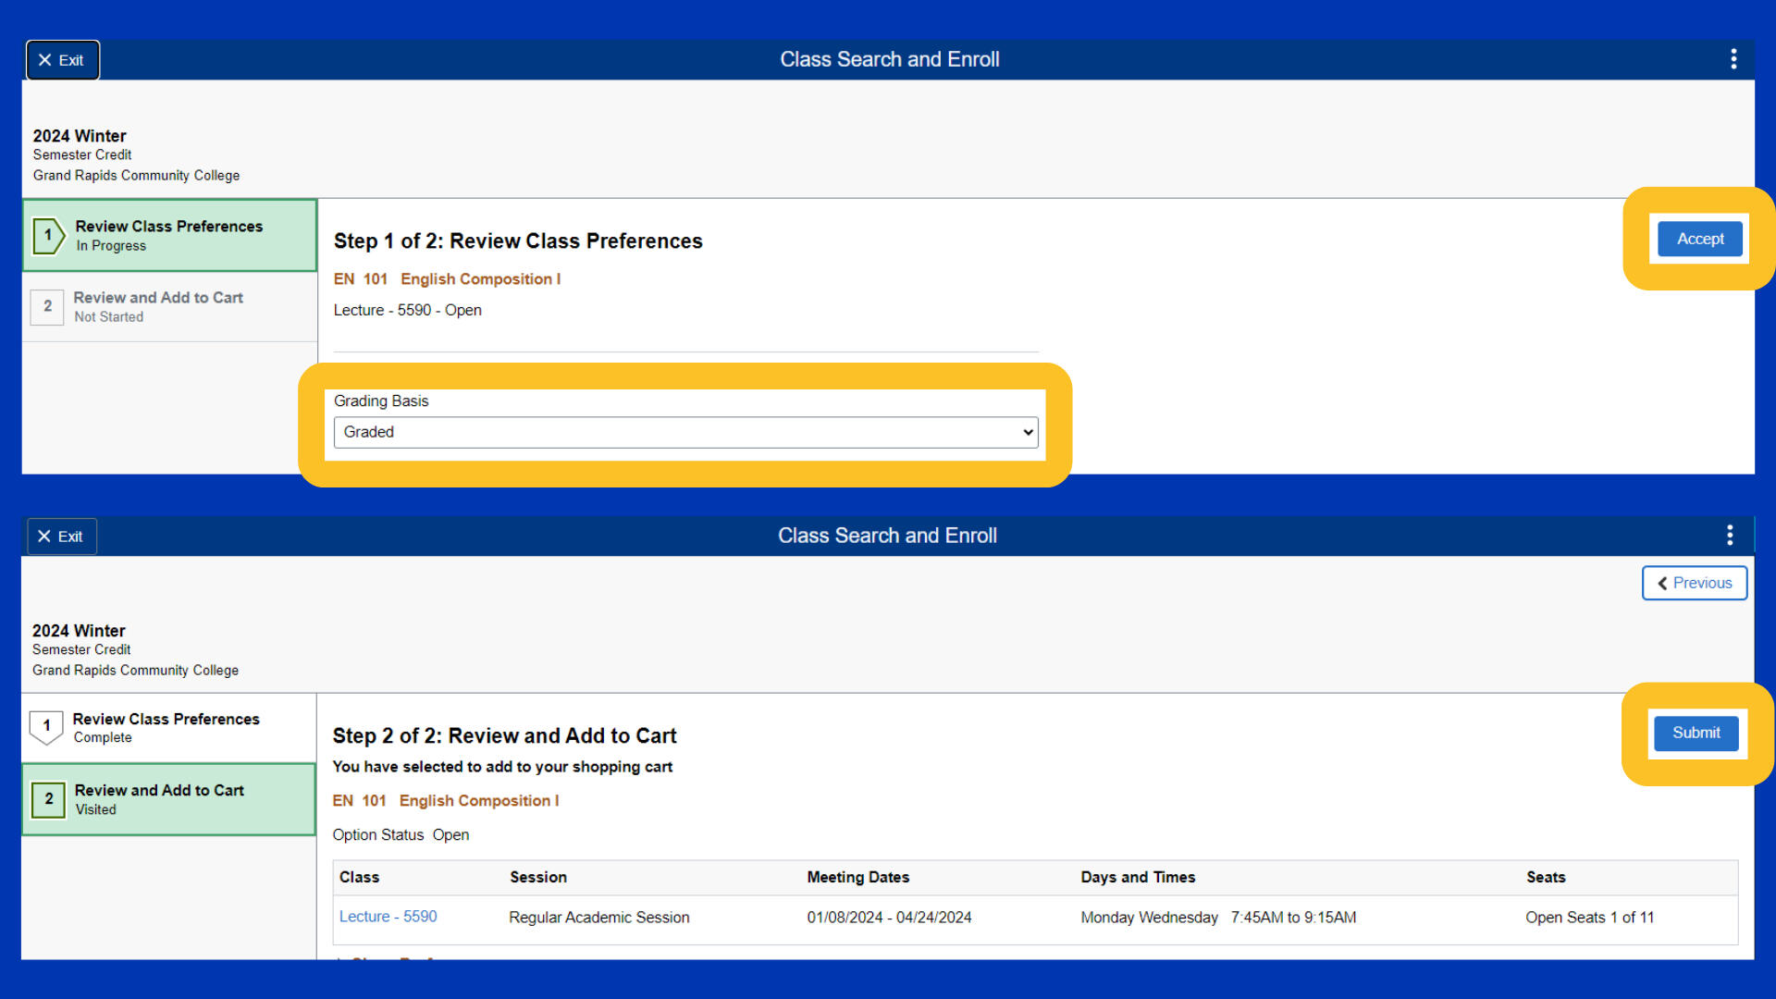Click the Exit button in the lower window

tap(61, 536)
